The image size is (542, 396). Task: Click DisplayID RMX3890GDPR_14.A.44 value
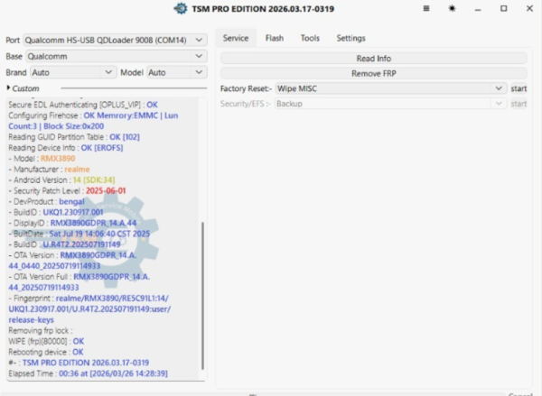coord(93,223)
